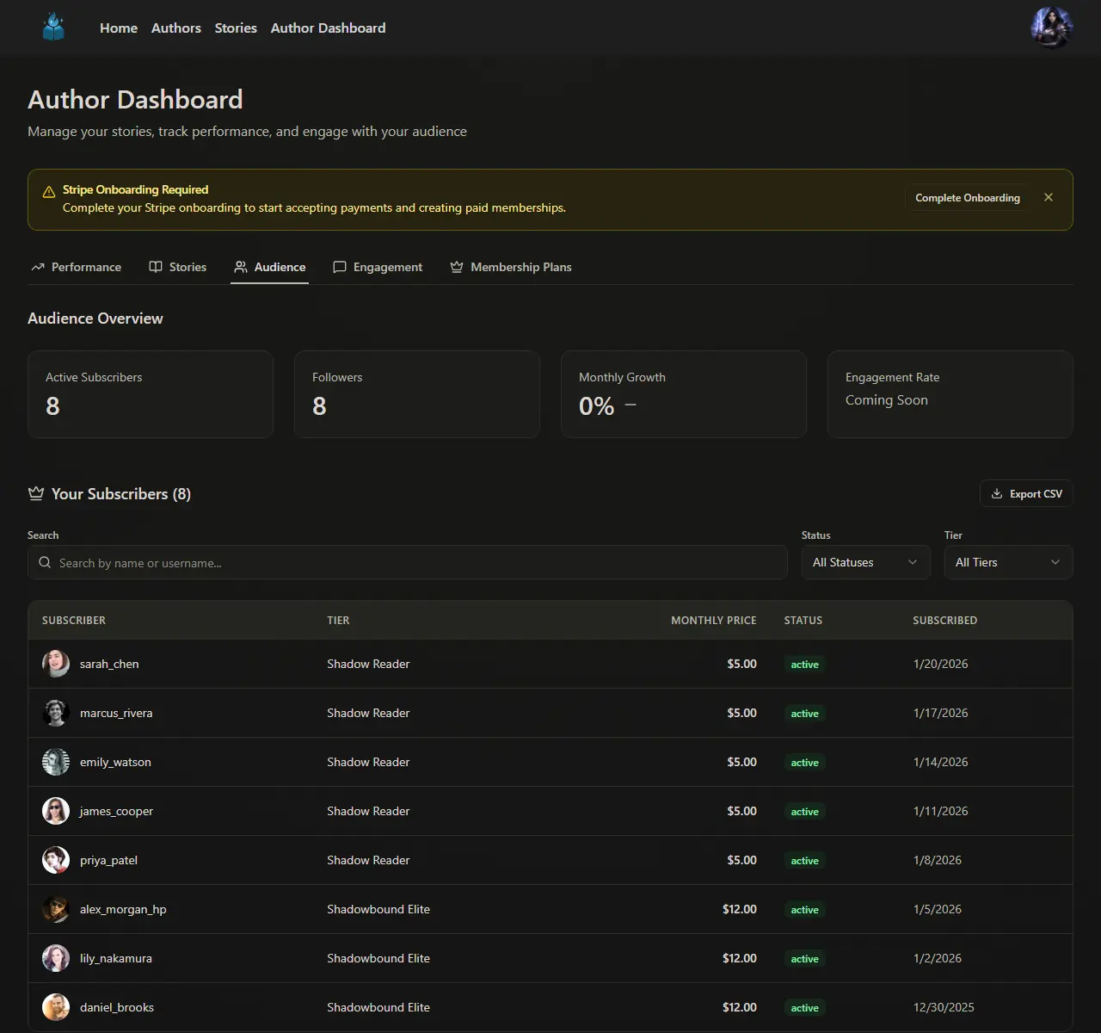Dismiss the Stripe Onboarding banner
Viewport: 1101px width, 1033px height.
(1049, 197)
